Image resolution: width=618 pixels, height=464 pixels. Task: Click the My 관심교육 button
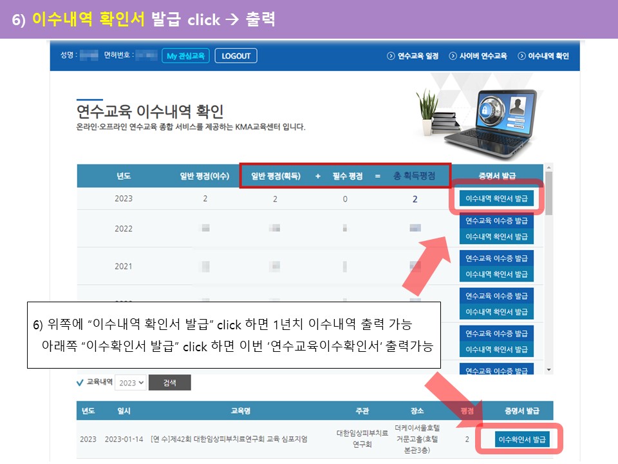click(185, 56)
